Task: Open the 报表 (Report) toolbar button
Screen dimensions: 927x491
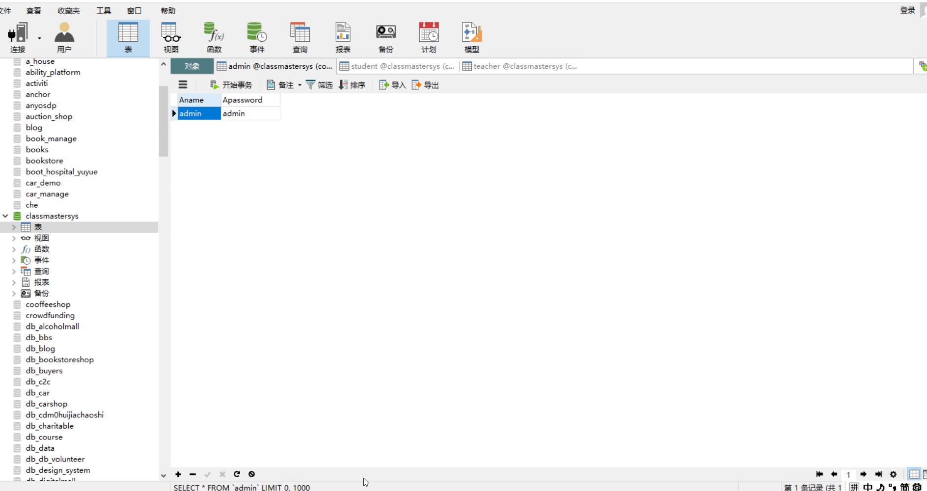Action: tap(343, 38)
